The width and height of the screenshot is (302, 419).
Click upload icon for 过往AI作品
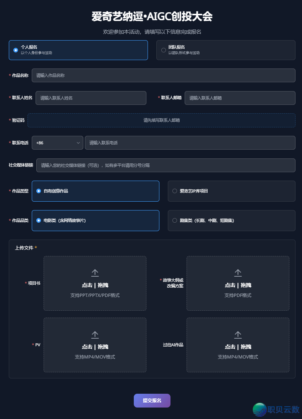[238, 335]
